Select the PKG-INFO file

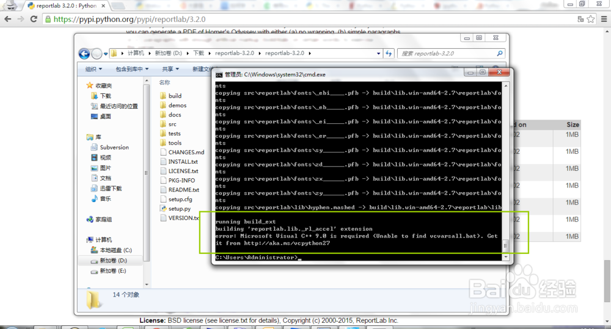click(181, 180)
